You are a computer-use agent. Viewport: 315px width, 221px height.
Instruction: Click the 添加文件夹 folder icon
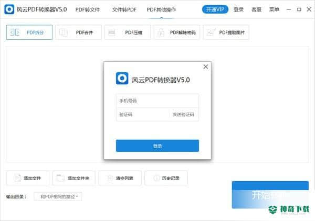coord(60,178)
